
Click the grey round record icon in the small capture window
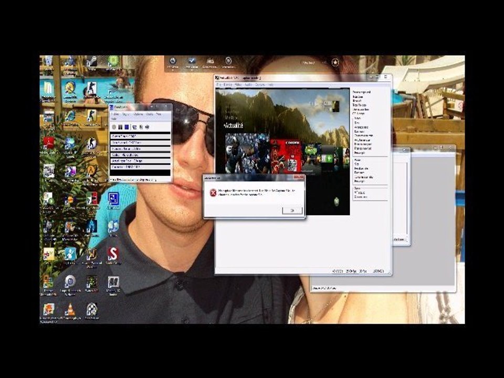coord(114,127)
